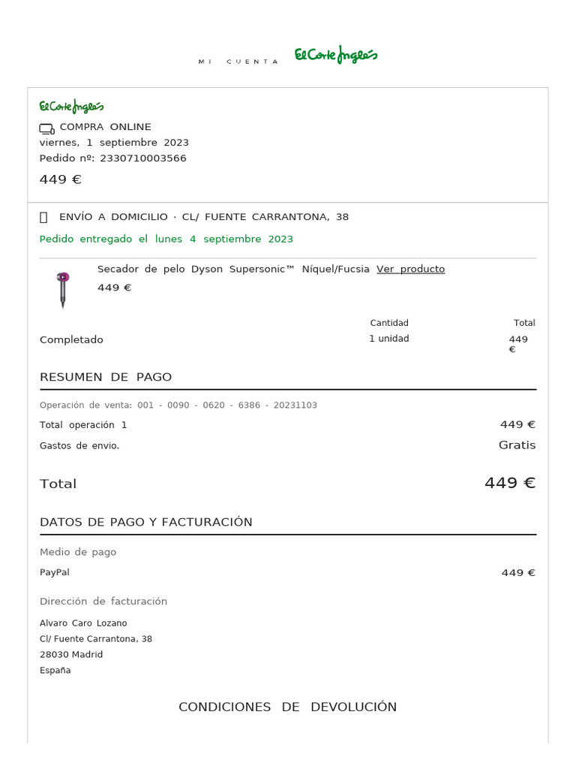The height and width of the screenshot is (769, 576).
Task: Click the Resumen de pago heading
Action: pos(106,377)
